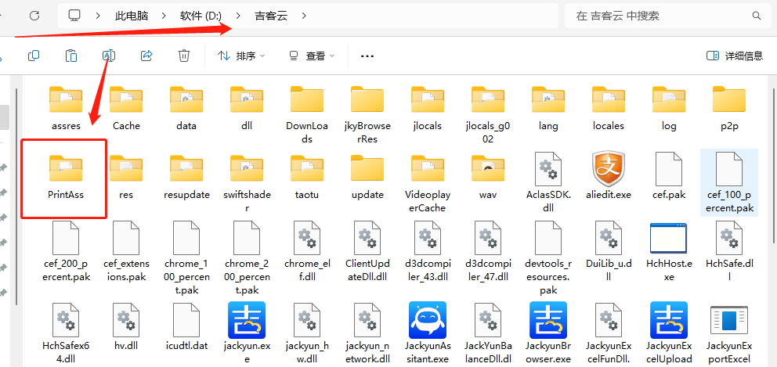
Task: Select the jackyun_network.dll file
Action: (x=367, y=333)
